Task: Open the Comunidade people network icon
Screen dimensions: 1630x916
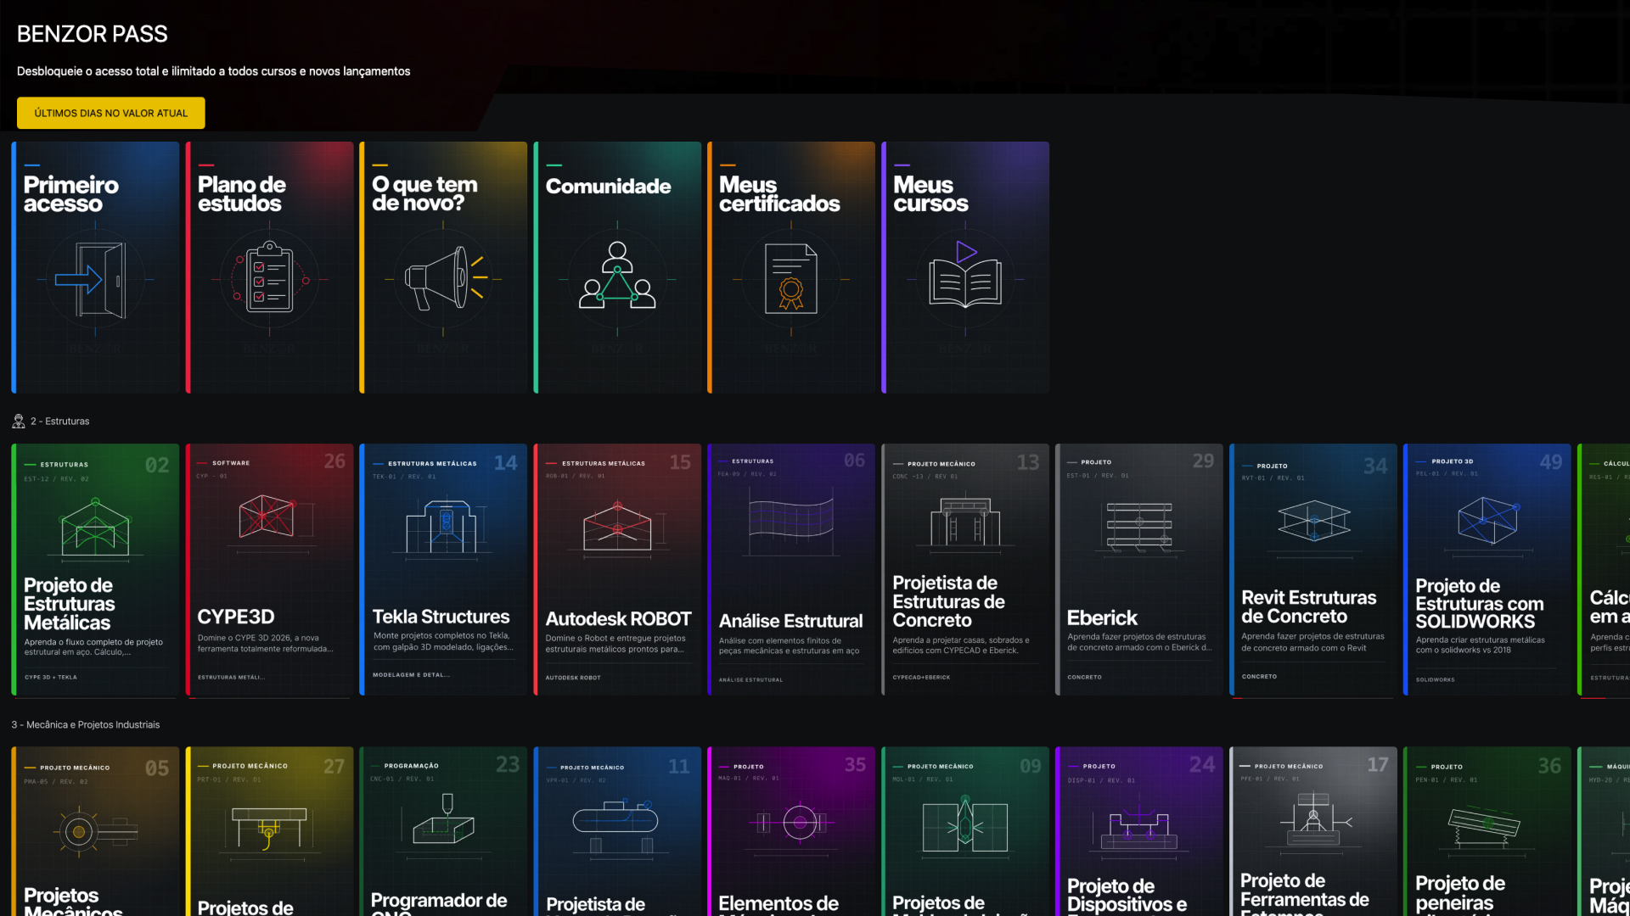Action: [x=617, y=275]
